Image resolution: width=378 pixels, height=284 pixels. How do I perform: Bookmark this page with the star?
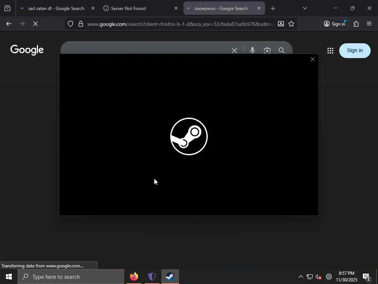(x=291, y=24)
